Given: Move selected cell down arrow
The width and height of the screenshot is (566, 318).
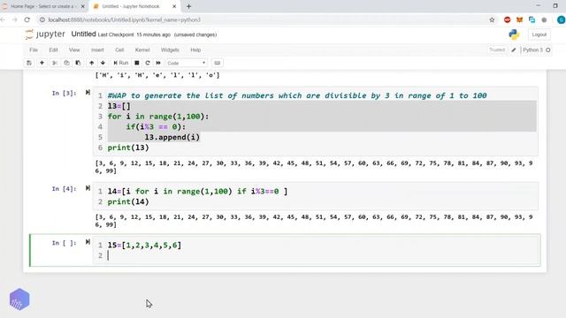Looking at the screenshot, I should 103,63.
